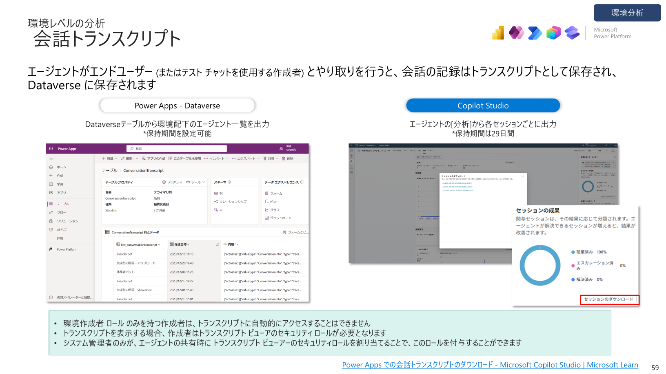This screenshot has width=666, height=374.
Task: Click 削除 trash in command bar
Action: [x=288, y=158]
